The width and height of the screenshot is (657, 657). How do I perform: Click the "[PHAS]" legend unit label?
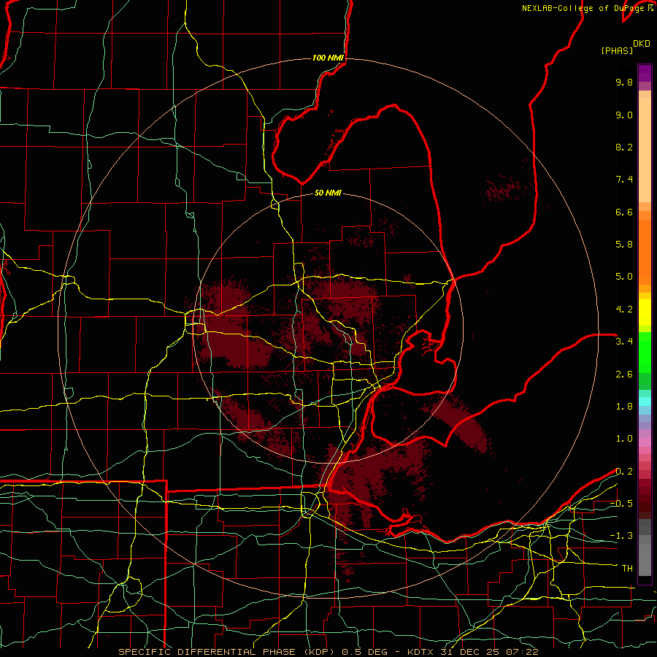pos(617,51)
